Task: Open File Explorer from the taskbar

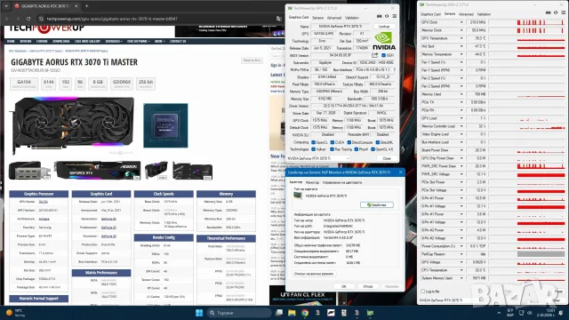Action: [x=292, y=313]
